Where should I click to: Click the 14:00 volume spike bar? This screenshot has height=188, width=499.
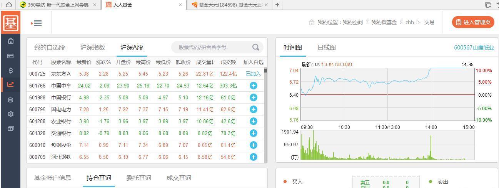[431, 147]
